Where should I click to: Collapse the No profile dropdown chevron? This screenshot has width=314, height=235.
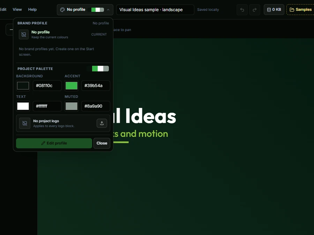pyautogui.click(x=108, y=10)
